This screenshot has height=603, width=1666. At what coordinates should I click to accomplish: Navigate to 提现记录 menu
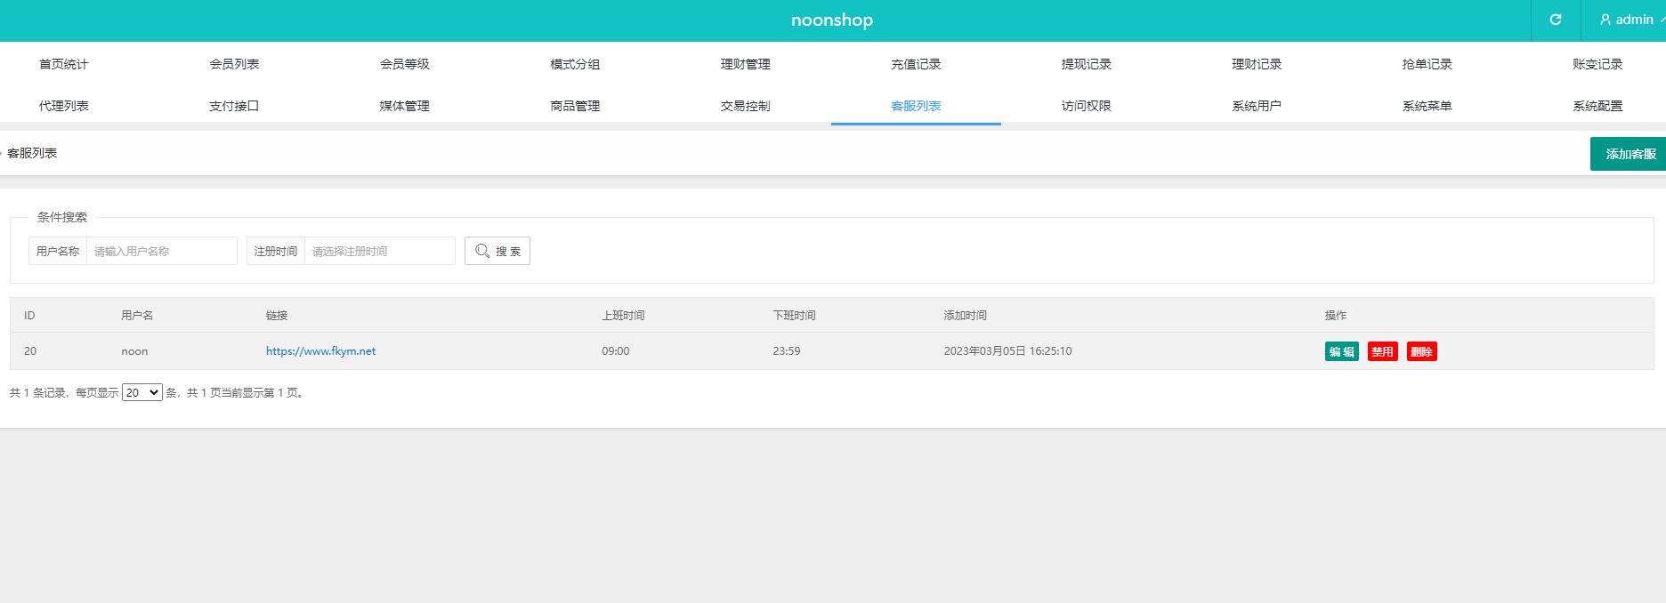[x=1086, y=64]
